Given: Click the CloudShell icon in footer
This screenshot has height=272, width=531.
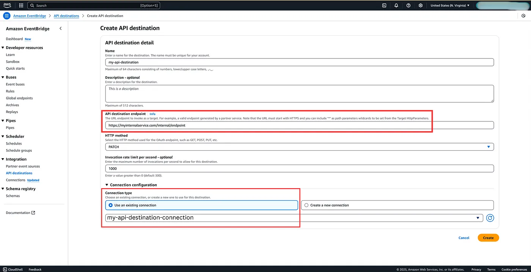Looking at the screenshot, I should [x=5, y=269].
